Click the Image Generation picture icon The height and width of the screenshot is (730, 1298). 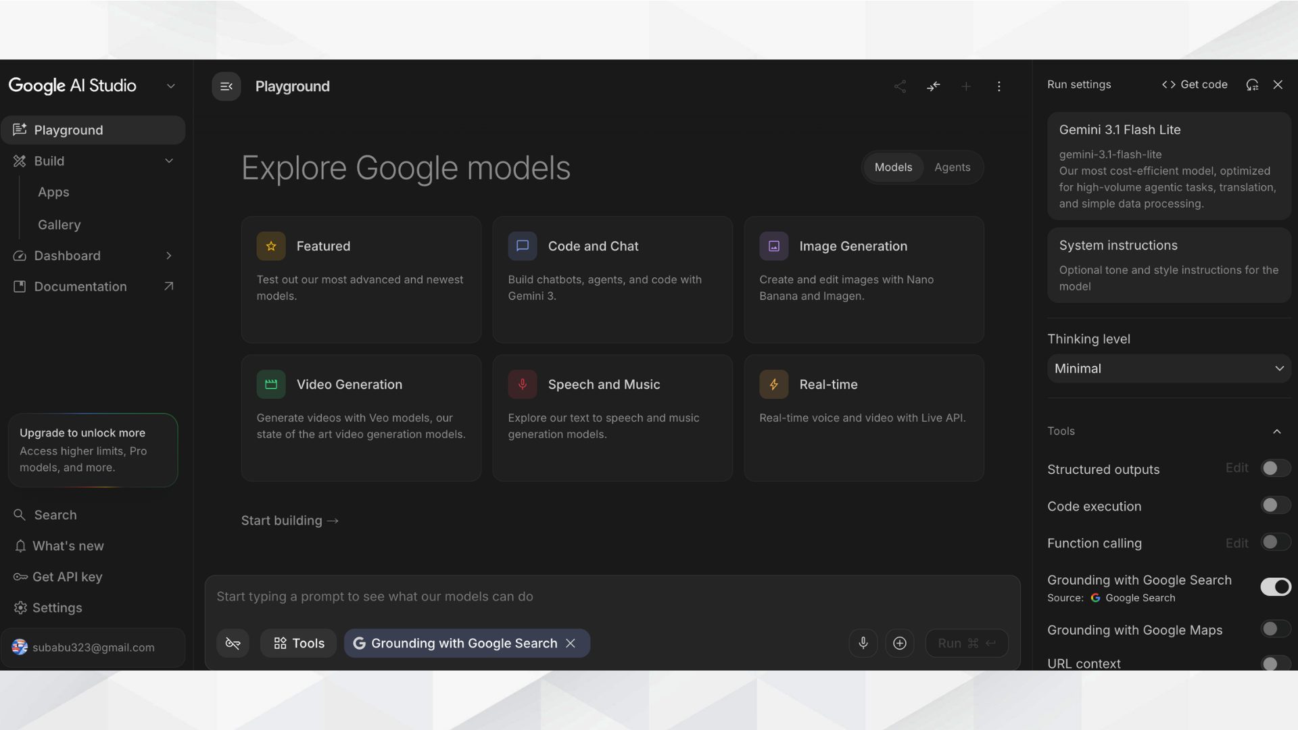774,246
